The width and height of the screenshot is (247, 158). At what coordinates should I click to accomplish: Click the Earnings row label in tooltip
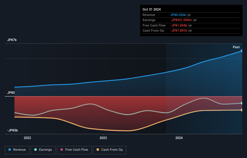point(149,20)
